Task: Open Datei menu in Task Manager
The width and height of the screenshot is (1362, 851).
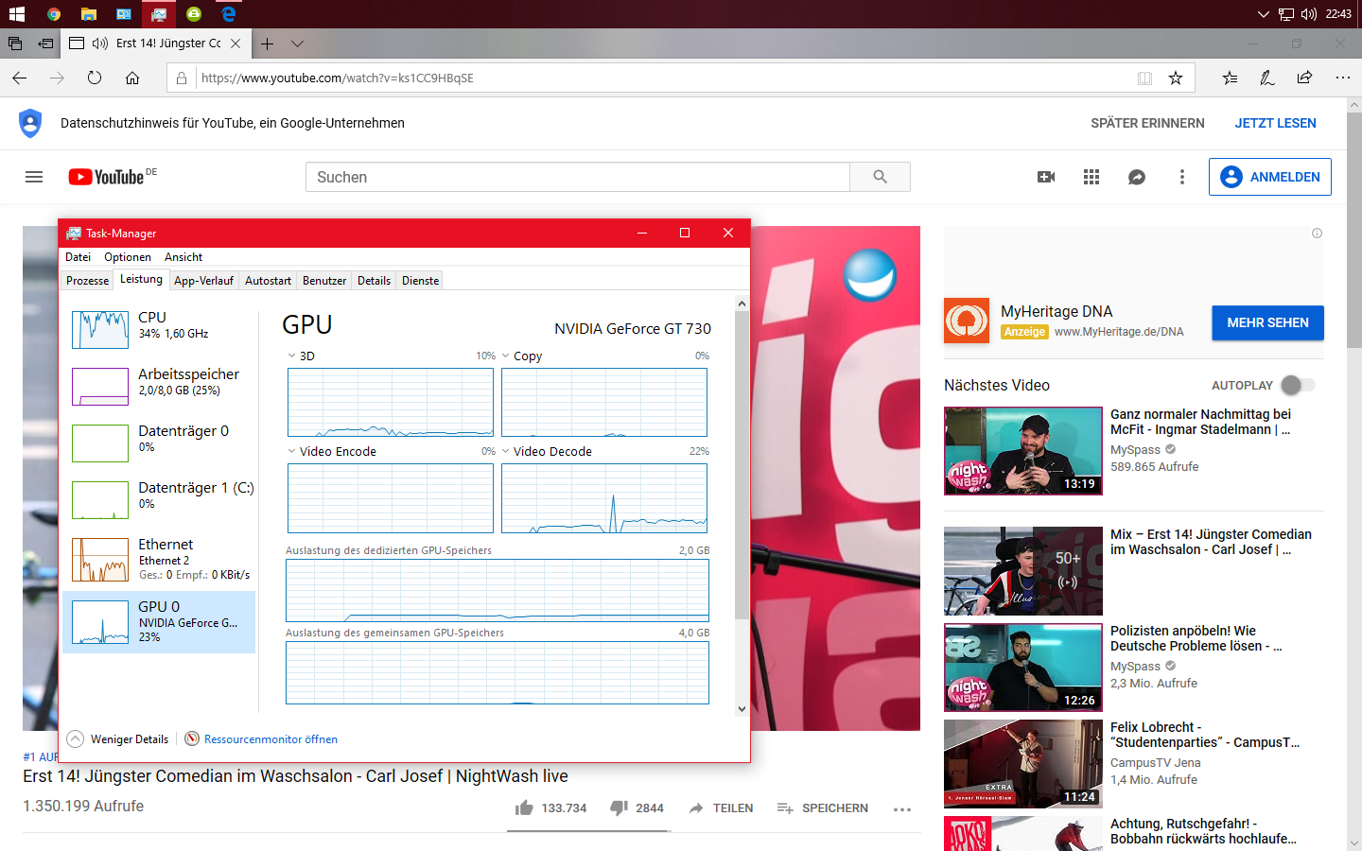Action: pos(79,257)
